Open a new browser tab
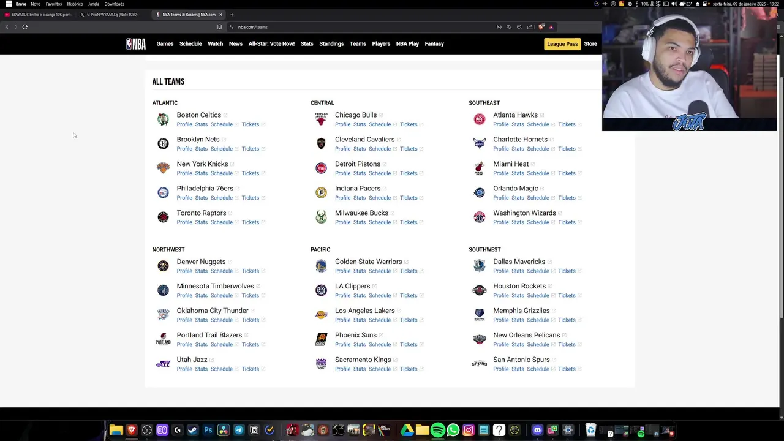This screenshot has width=784, height=441. tap(232, 14)
